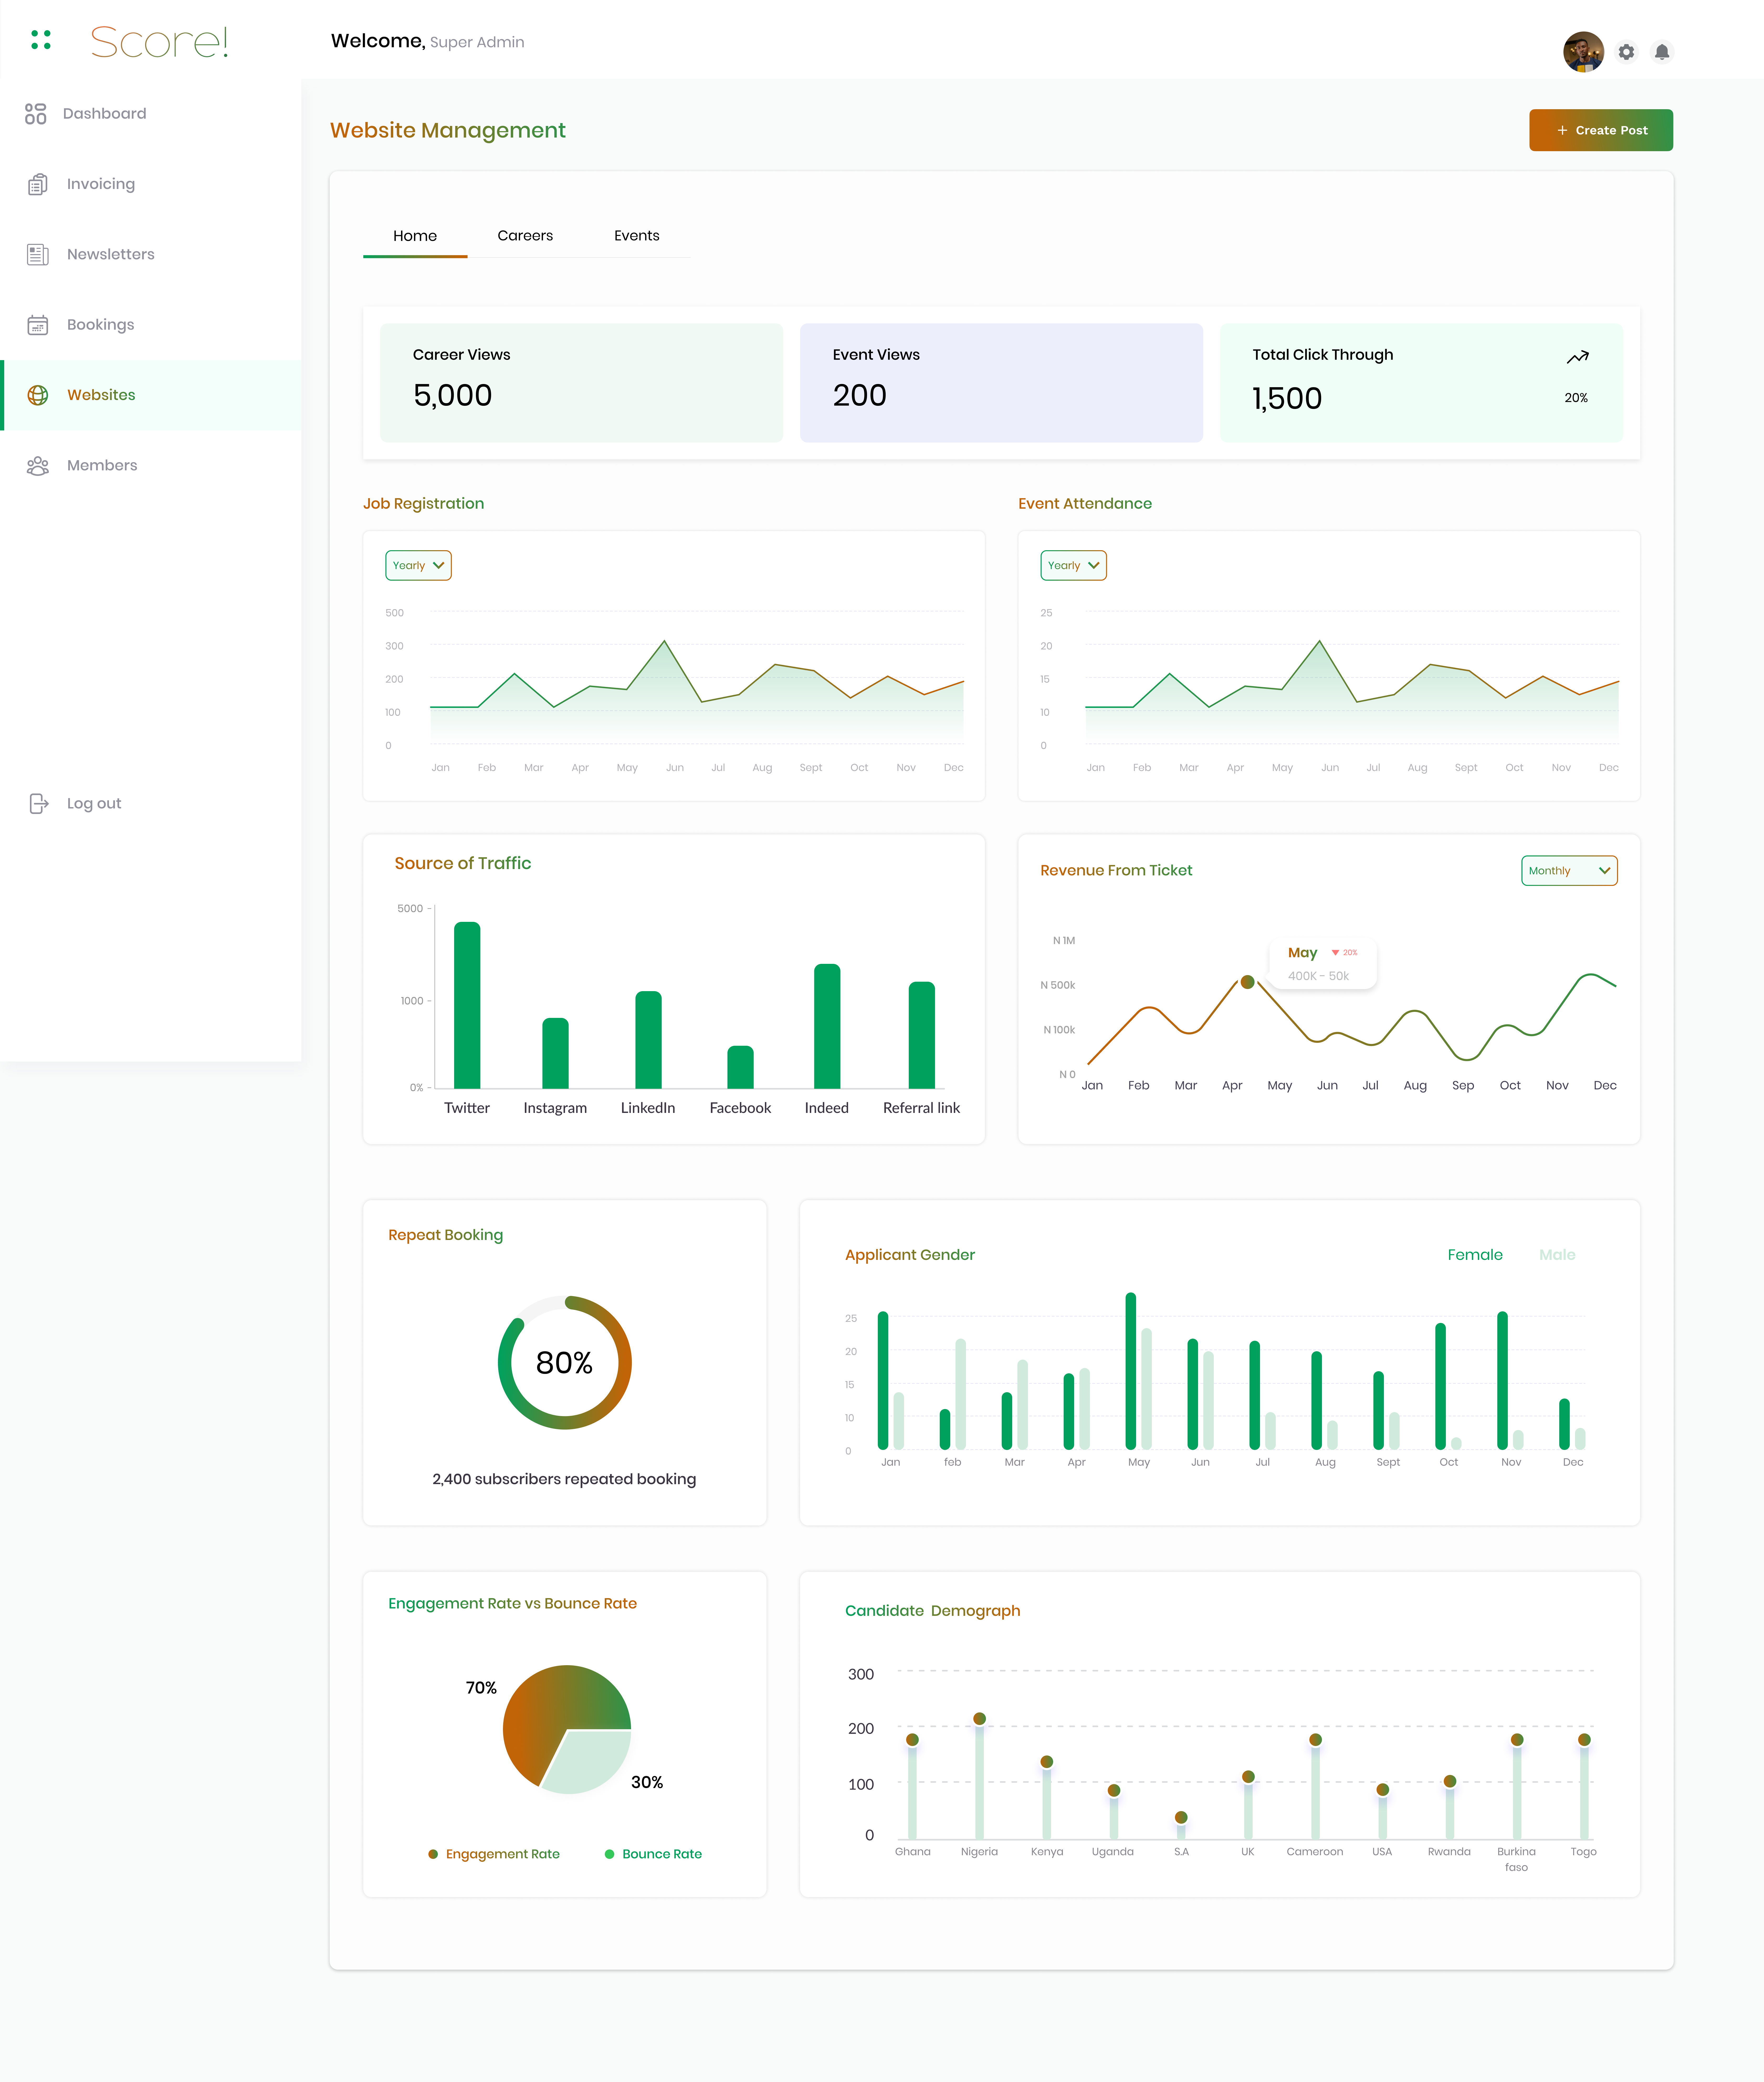Click the four-dot grid menu icon
The width and height of the screenshot is (1764, 2082).
(x=41, y=40)
